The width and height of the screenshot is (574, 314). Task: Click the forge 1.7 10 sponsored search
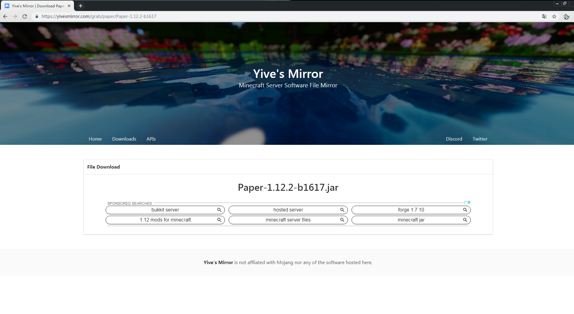click(x=411, y=210)
